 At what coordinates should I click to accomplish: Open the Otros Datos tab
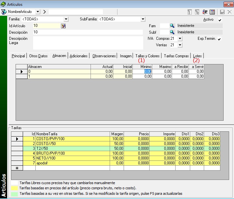point(38,56)
